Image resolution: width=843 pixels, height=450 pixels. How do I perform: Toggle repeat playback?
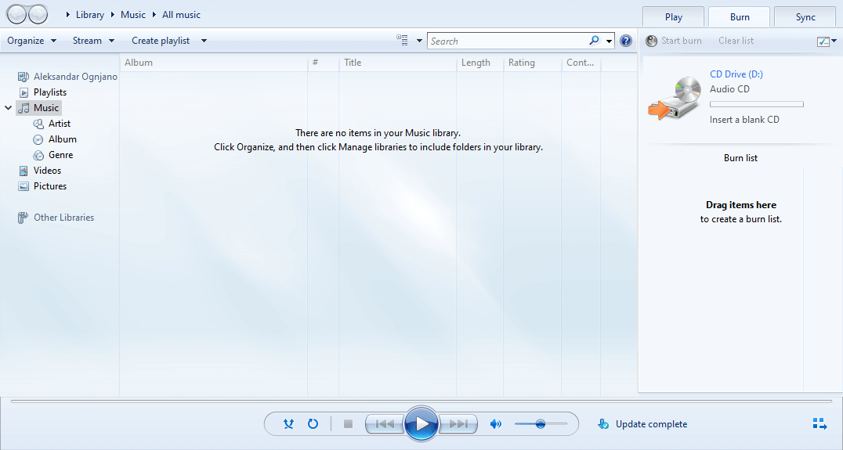(313, 423)
